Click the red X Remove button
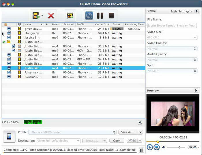Image resolution: width=202 pixels, height=155 pixels. [51, 16]
